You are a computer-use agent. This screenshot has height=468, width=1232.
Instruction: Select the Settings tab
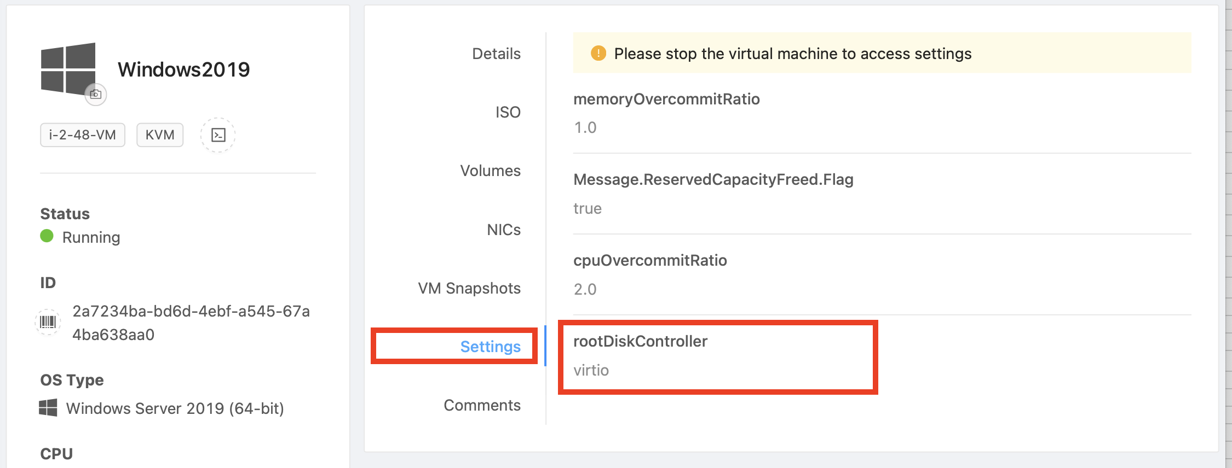(490, 347)
